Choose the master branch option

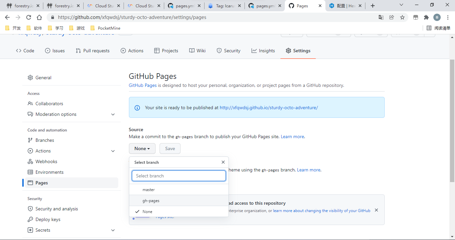tap(179, 190)
